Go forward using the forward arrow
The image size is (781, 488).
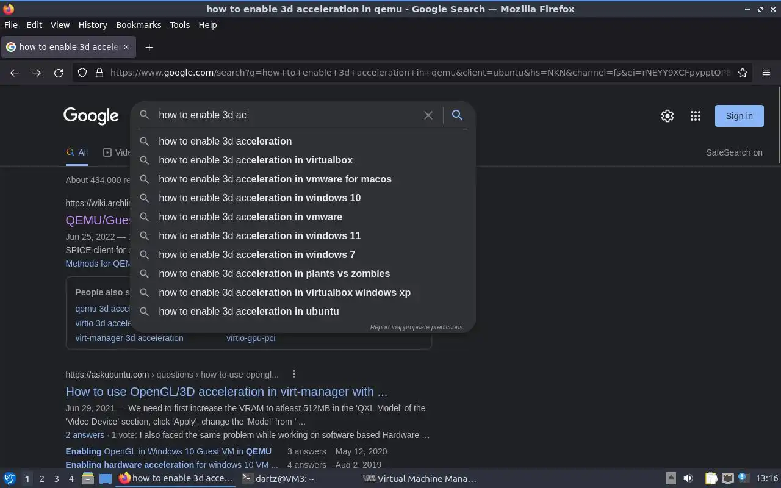point(37,73)
